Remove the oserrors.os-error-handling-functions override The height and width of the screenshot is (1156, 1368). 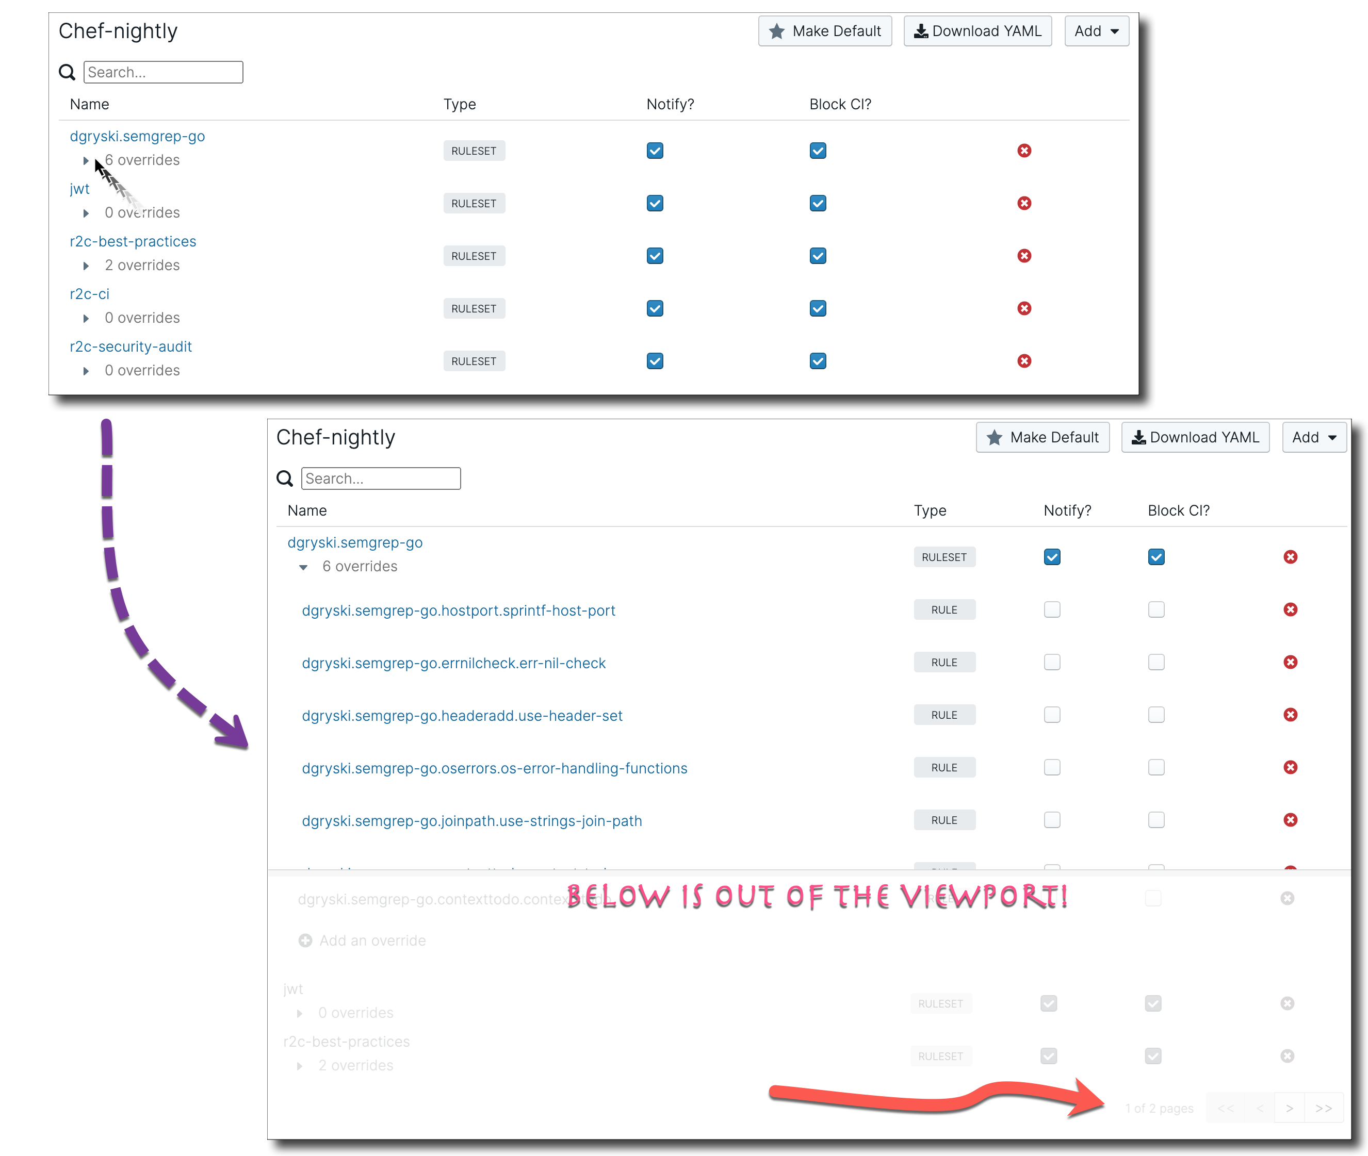tap(1290, 767)
